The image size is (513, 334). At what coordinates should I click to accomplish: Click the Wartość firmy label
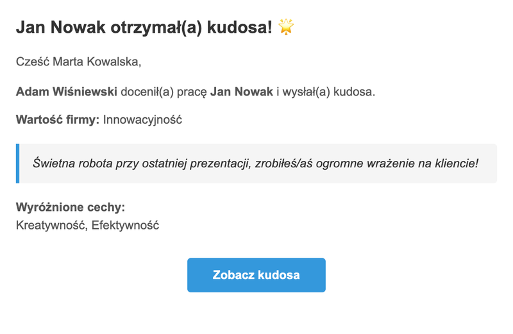click(58, 120)
